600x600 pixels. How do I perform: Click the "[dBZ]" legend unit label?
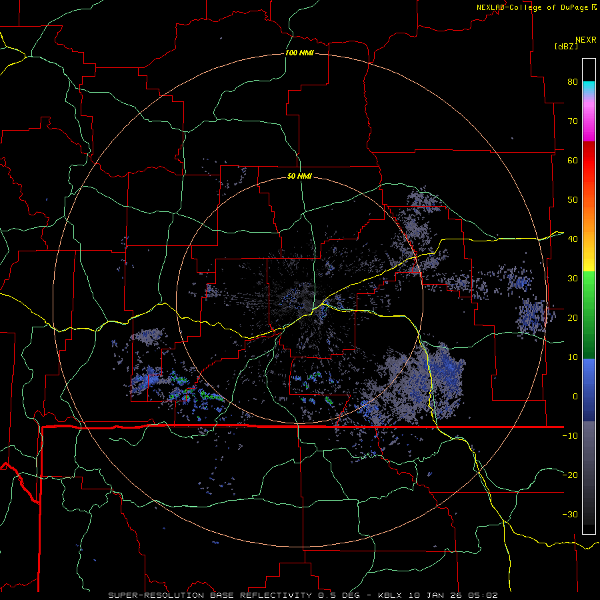(566, 46)
